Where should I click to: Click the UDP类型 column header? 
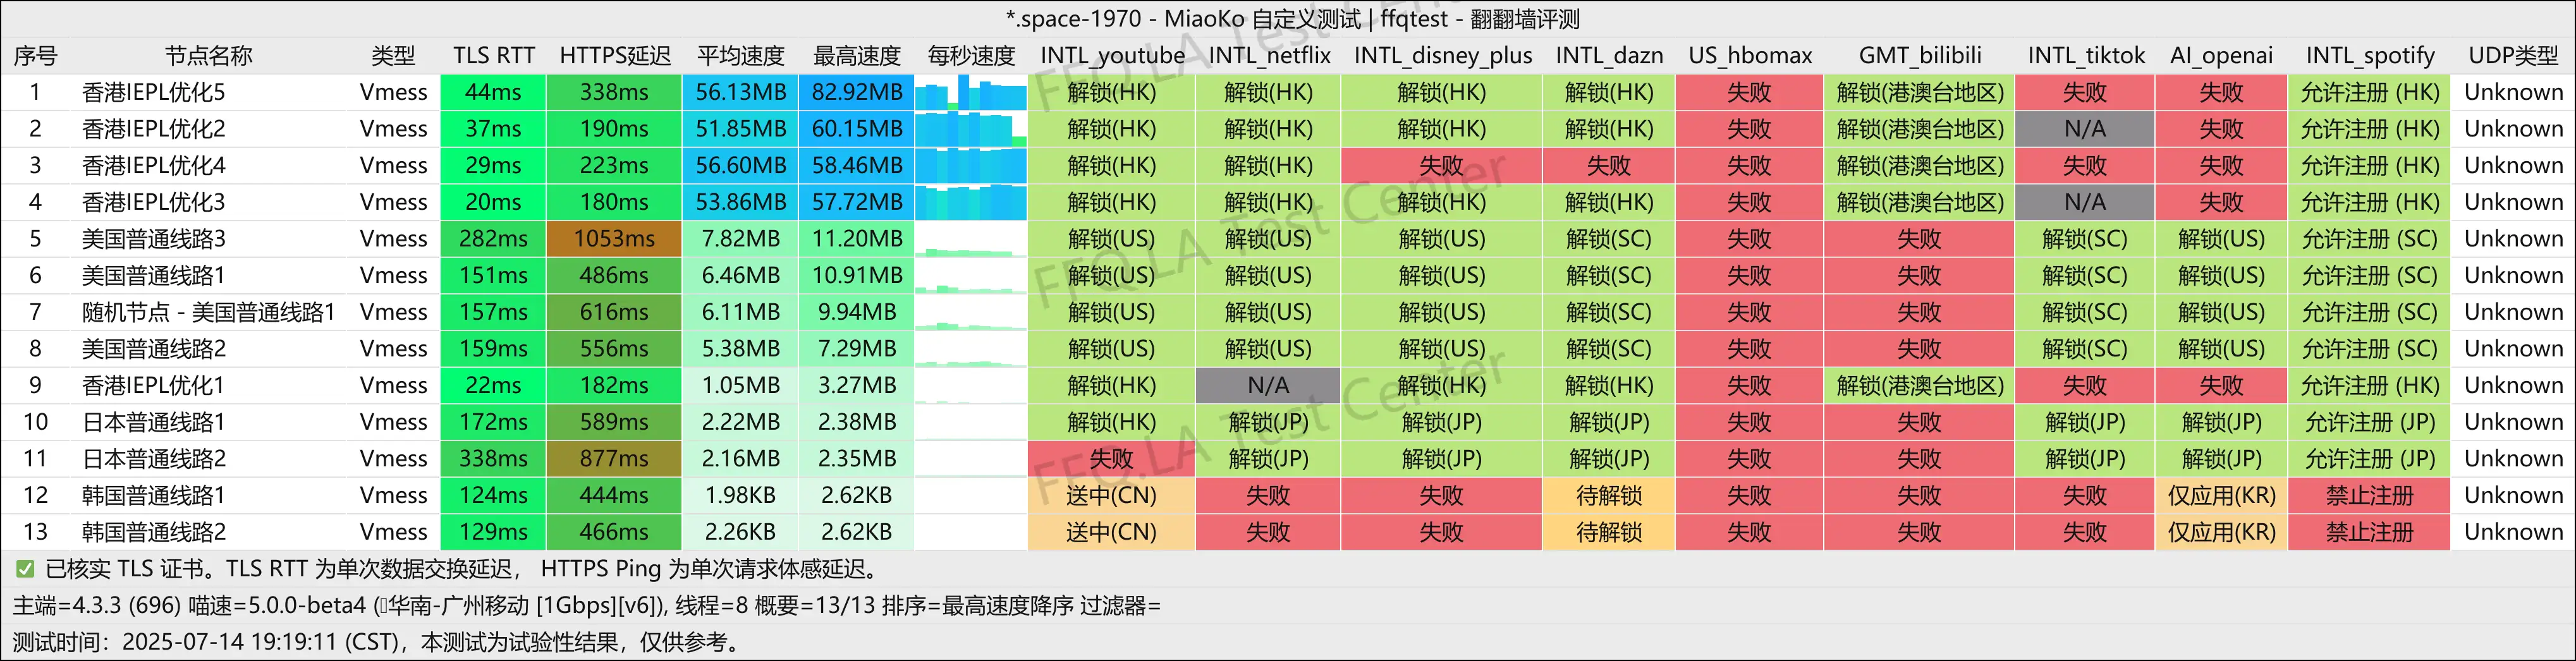click(2513, 56)
